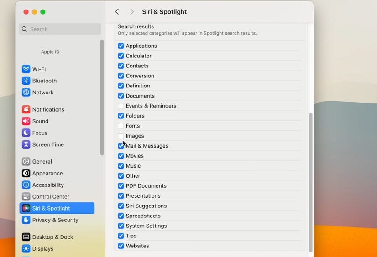Check the Images checkbox
Image resolution: width=377 pixels, height=257 pixels.
pos(121,136)
